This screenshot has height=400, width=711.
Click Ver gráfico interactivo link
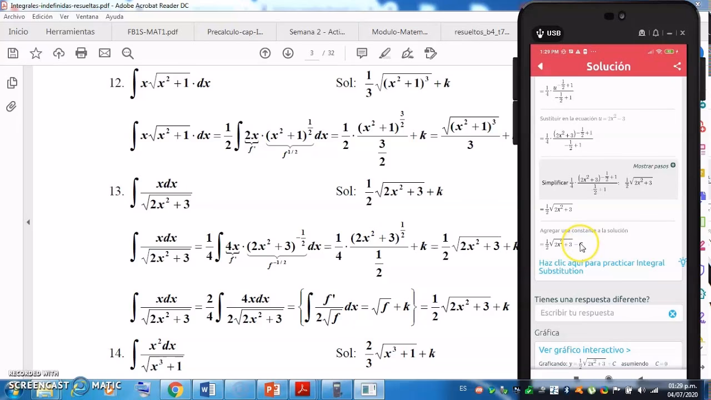584,350
